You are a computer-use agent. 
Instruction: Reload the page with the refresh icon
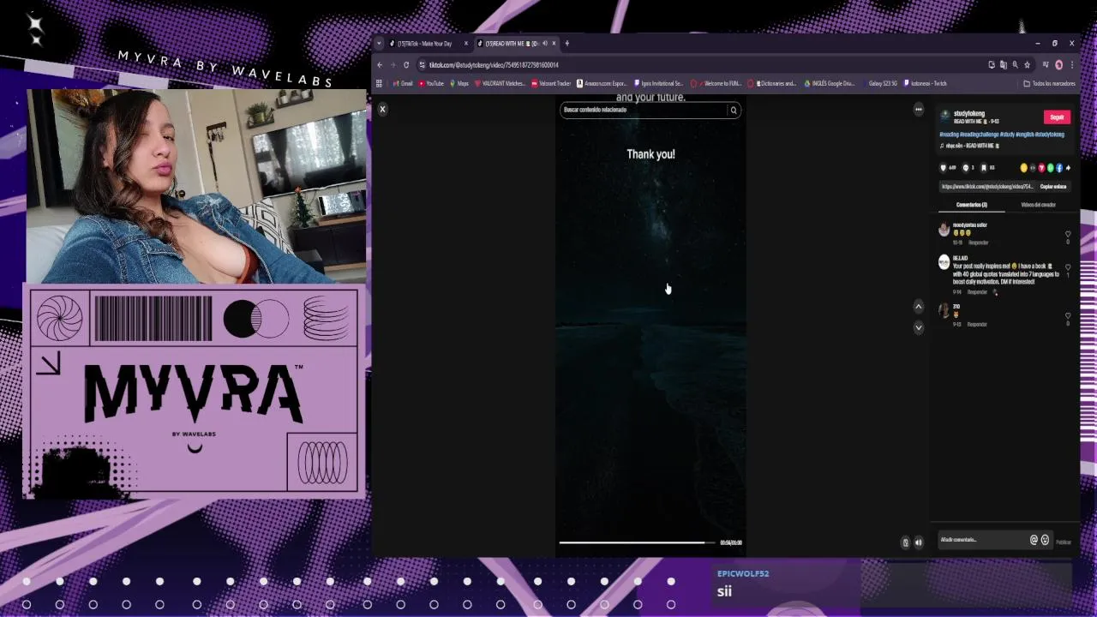[406, 65]
